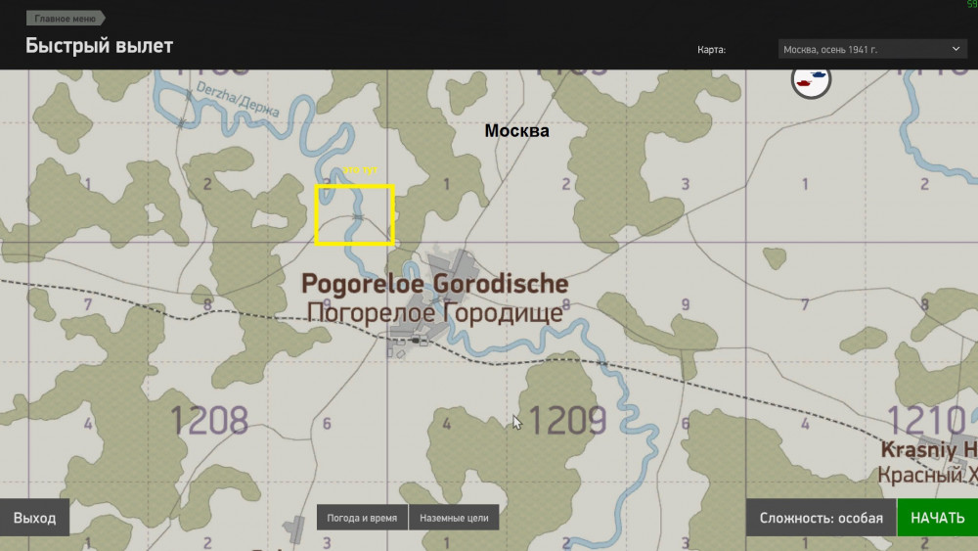Select grid square number 1209
This screenshot has height=551, width=978.
click(x=567, y=420)
